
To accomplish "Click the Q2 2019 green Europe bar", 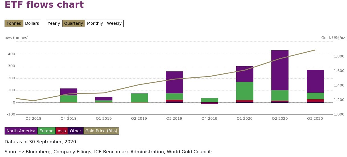I will click(x=139, y=98).
